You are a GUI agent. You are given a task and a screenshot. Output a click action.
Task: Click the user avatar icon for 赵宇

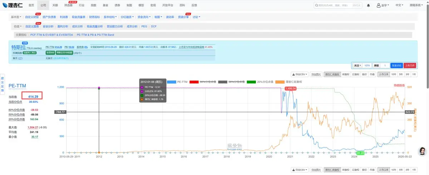[x=379, y=5]
